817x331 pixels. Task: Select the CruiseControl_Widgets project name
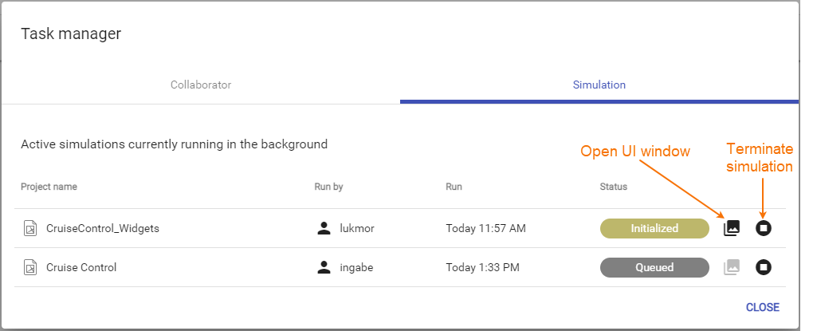(x=103, y=228)
